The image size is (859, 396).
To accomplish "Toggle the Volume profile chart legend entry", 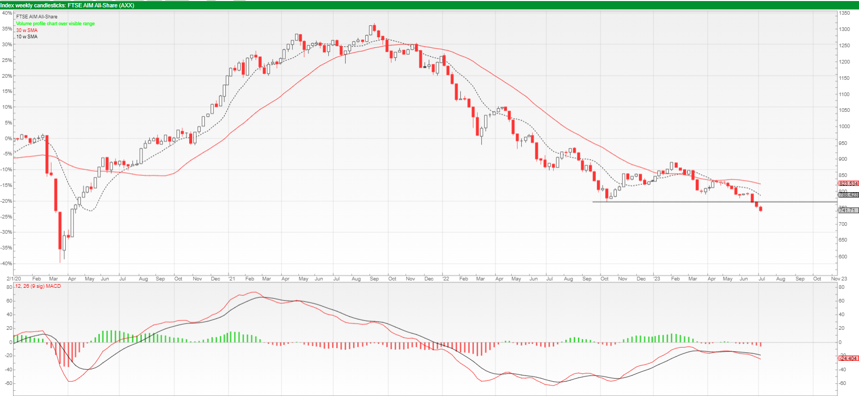I will (x=55, y=24).
